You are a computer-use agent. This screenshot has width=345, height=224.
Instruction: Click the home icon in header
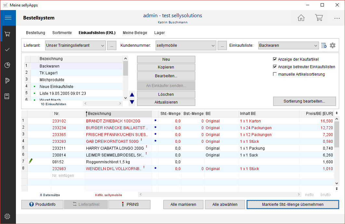coord(301,18)
